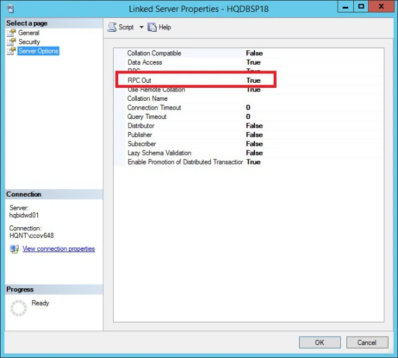Click the Subscriber False value
The height and width of the screenshot is (358, 398).
coord(254,144)
